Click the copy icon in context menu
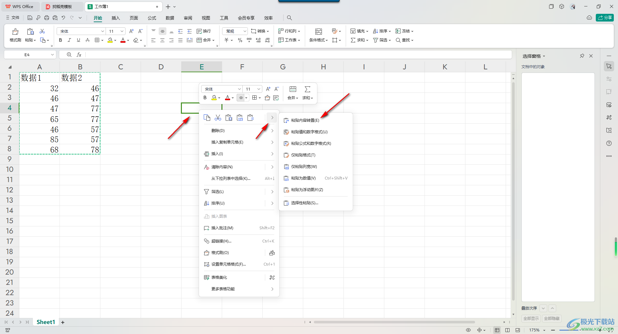This screenshot has height=334, width=618. pyautogui.click(x=207, y=118)
